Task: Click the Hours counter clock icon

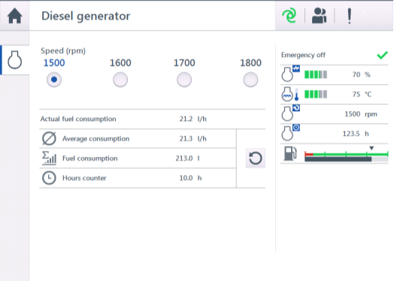Action: pyautogui.click(x=49, y=178)
